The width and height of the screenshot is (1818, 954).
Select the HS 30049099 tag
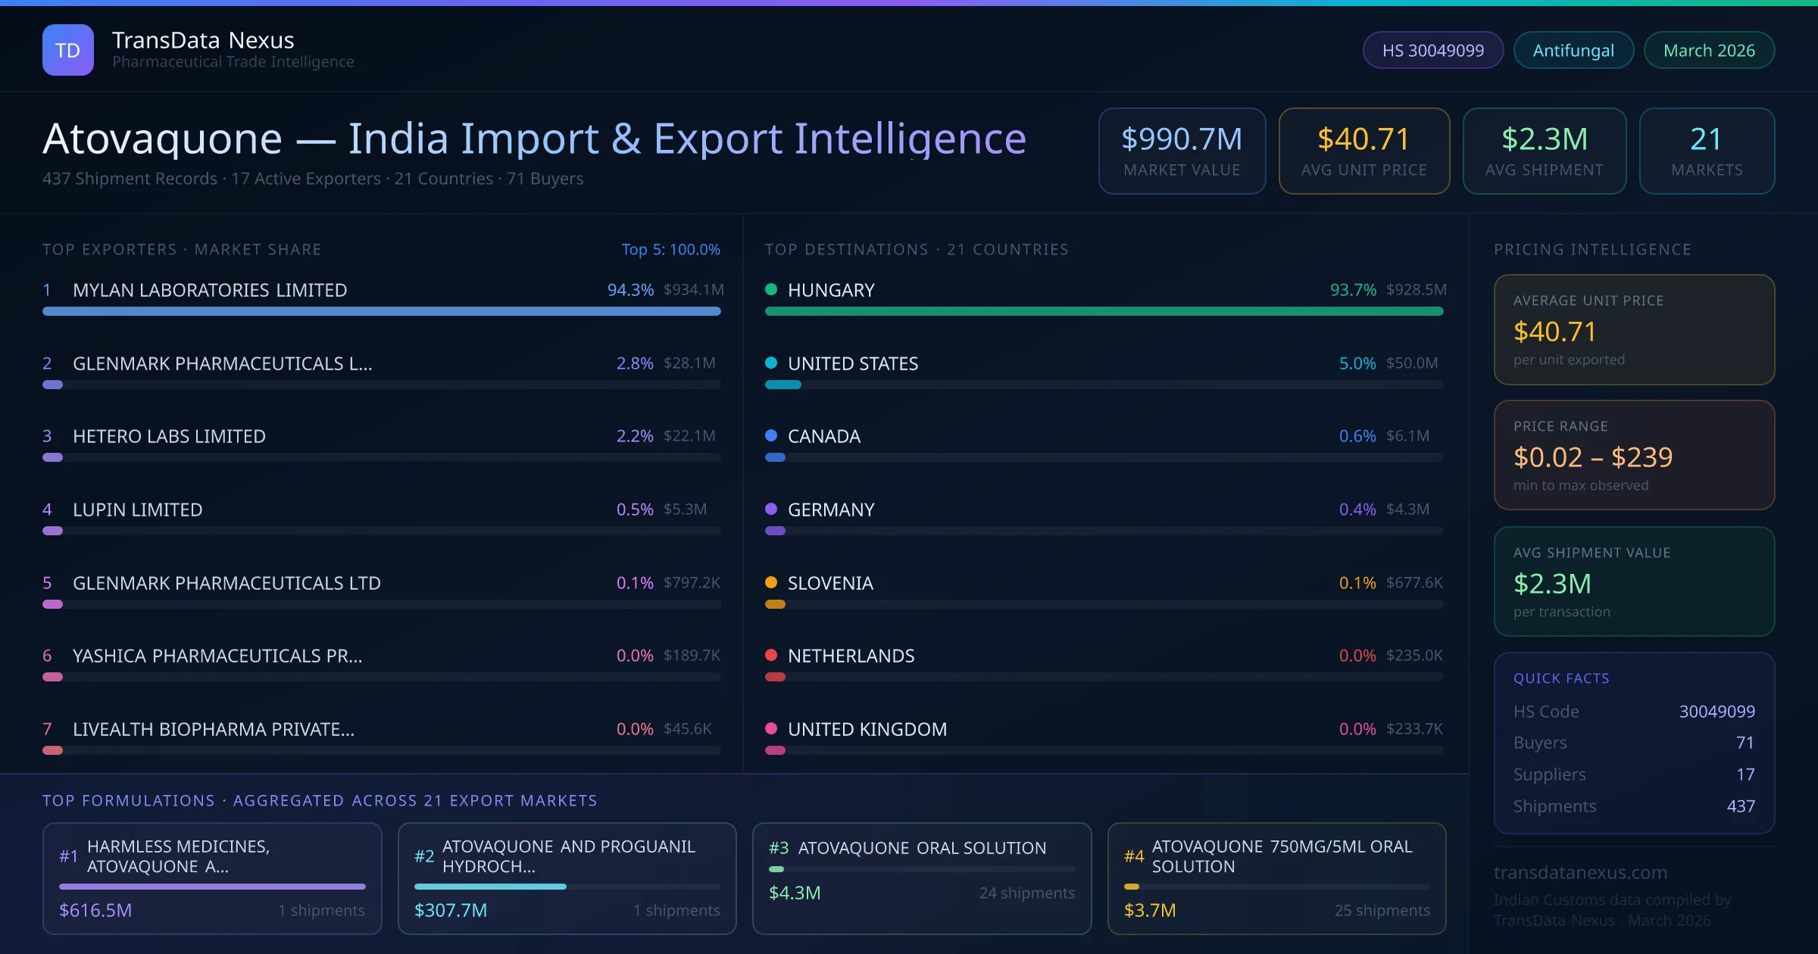(1432, 50)
